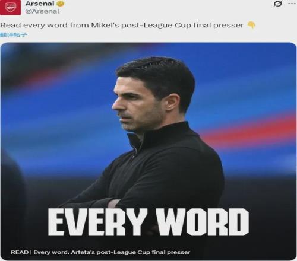The height and width of the screenshot is (261, 297).
Task: Click Arteta's face in the preview photo
Action: (137, 103)
